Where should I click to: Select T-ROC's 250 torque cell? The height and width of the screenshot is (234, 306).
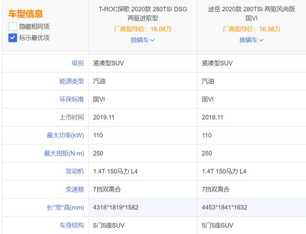tap(143, 153)
